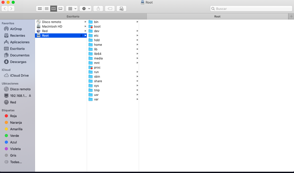294x173 pixels.
Task: Open the group-by arrangement dropdown
Action: click(72, 9)
